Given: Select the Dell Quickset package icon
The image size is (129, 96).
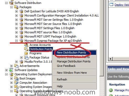Looking at the screenshot, I should click(21, 11).
